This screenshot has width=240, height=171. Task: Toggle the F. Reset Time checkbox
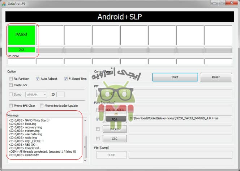[65, 79]
